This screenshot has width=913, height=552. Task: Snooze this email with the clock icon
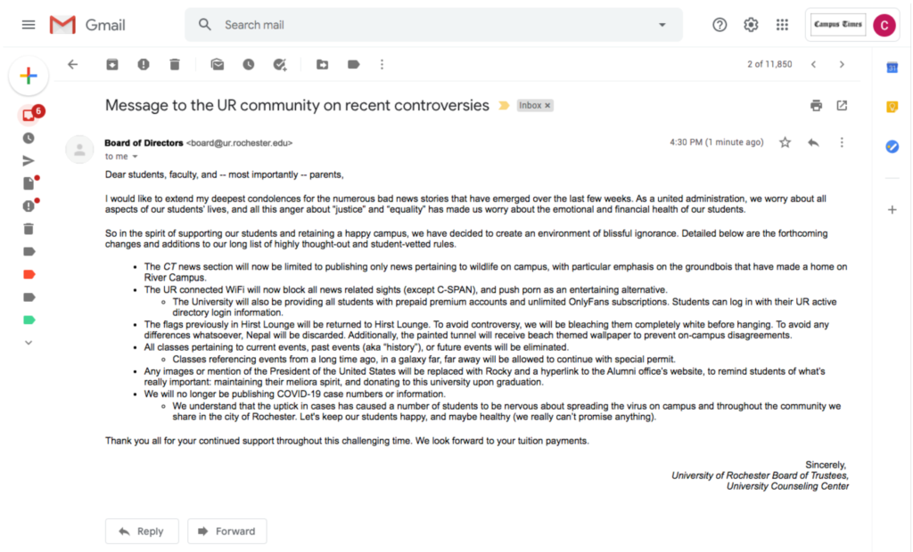click(x=250, y=64)
